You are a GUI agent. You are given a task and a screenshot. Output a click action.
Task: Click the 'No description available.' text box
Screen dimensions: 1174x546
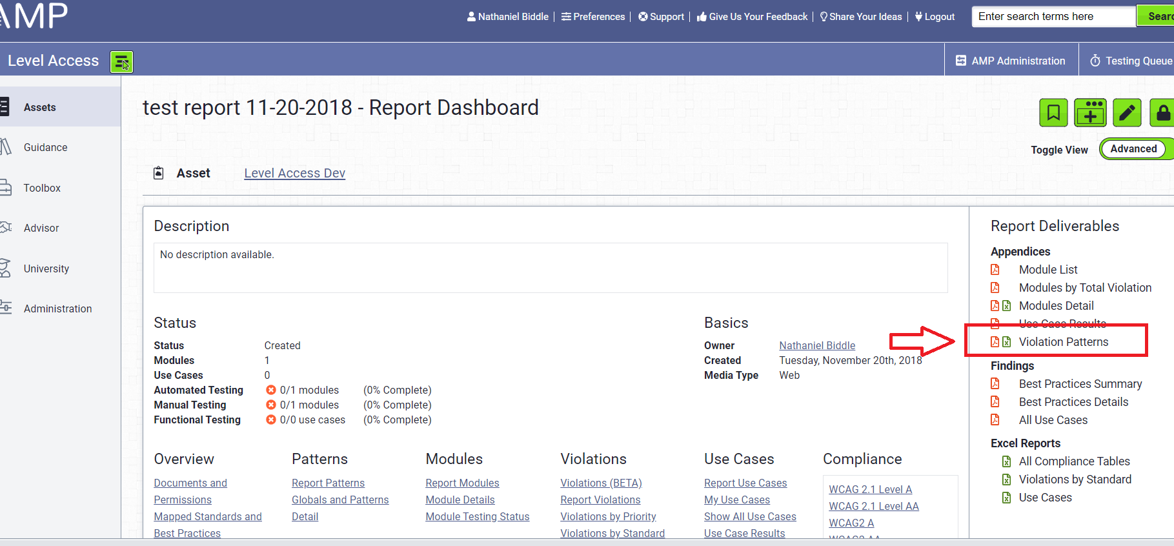click(x=551, y=268)
